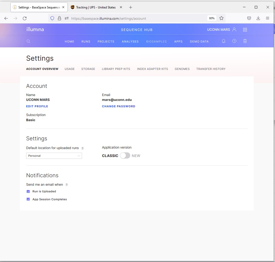Toggle Application version from CLASSIC to NEW
Image resolution: width=275 pixels, height=262 pixels.
[x=125, y=155]
